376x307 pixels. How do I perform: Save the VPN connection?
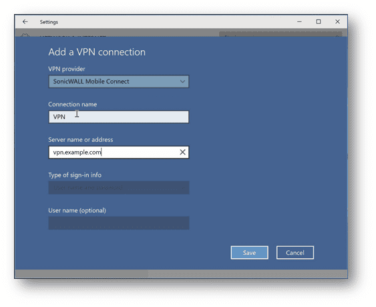point(249,252)
